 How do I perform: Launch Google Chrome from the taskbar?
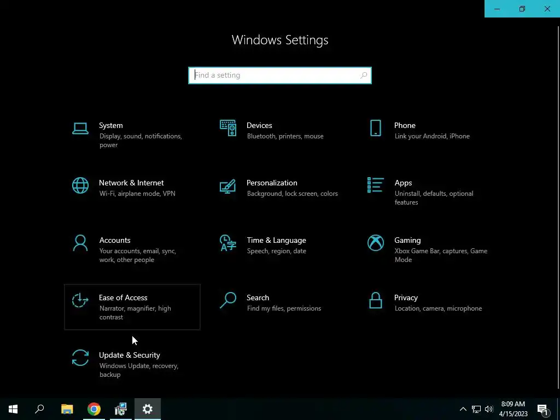click(94, 409)
